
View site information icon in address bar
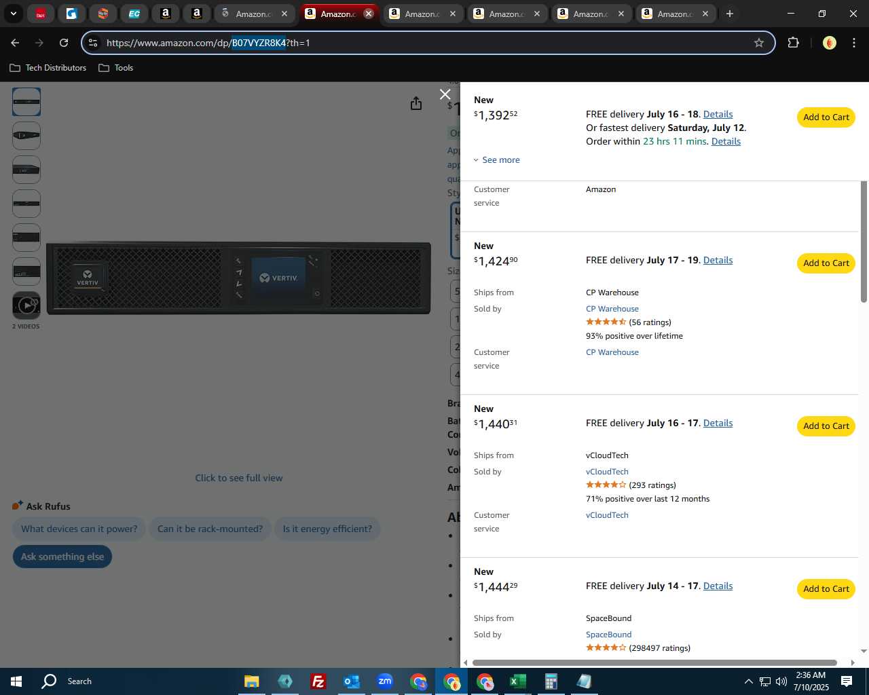coord(93,43)
